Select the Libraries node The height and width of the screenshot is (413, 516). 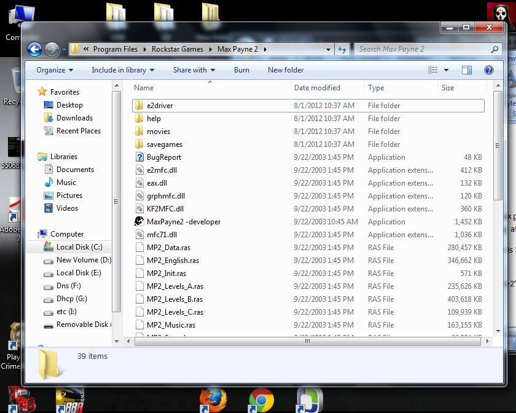(x=63, y=157)
